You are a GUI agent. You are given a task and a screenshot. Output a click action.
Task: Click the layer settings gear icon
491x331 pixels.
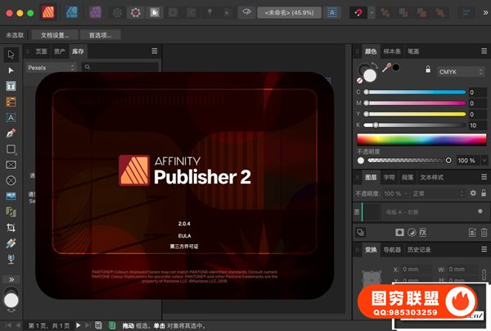click(x=472, y=193)
